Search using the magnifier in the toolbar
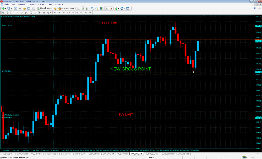The image size is (262, 159). (x=255, y=8)
